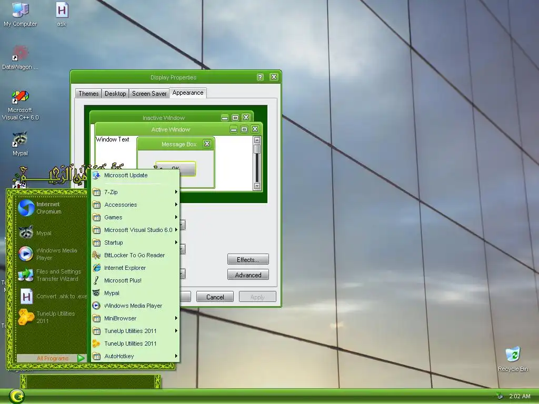Select Microsoft Visual C++ 6.0 desktop icon
The height and width of the screenshot is (404, 539).
pos(20,105)
